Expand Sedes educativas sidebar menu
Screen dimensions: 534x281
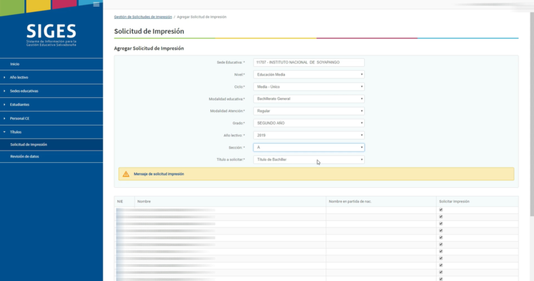24,91
